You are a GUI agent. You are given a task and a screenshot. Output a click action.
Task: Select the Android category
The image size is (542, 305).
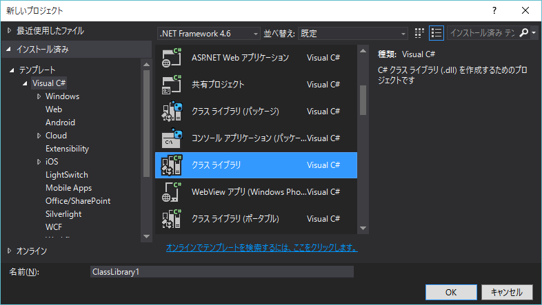click(60, 123)
